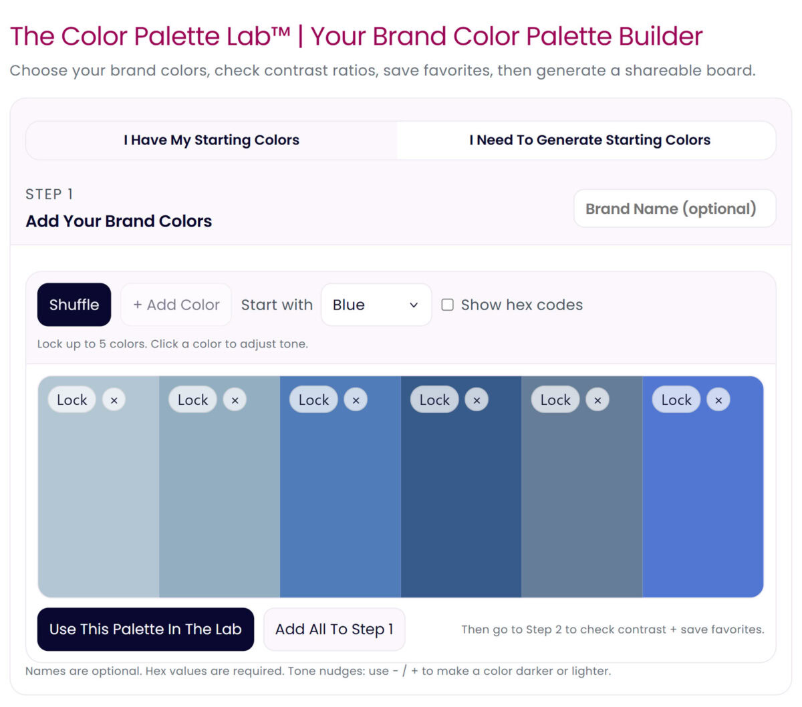802x707 pixels.
Task: Remove the third medium blue color
Action: [356, 400]
